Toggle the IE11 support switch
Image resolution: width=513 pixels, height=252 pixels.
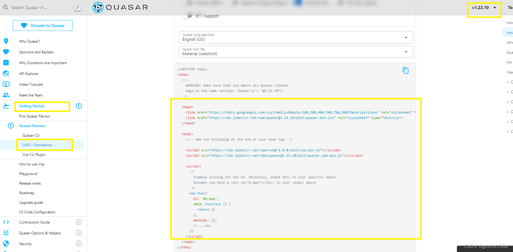pos(187,16)
